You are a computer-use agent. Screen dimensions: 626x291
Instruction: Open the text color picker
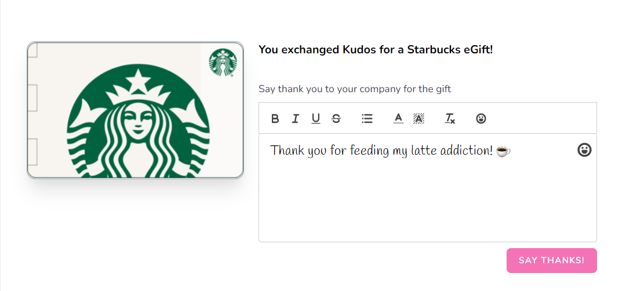398,119
